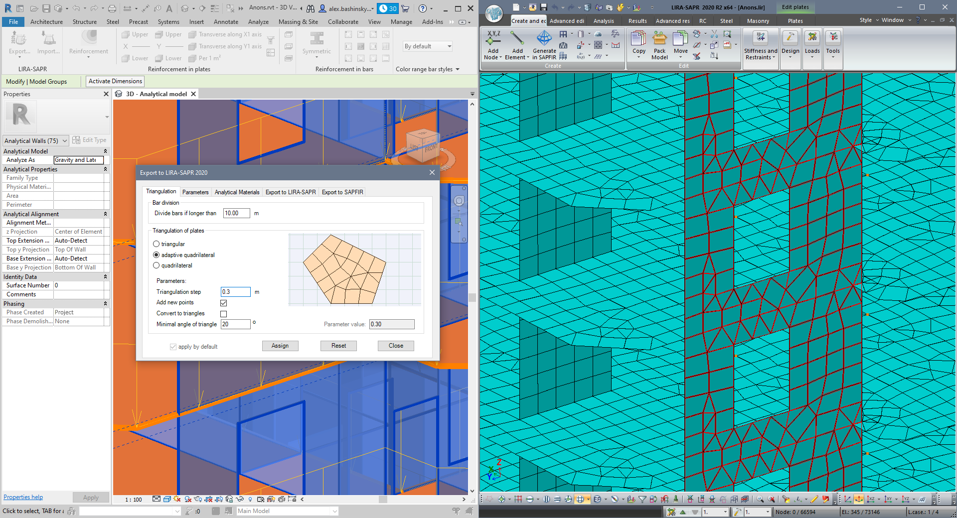
Task: Open the Properties help link
Action: click(23, 497)
